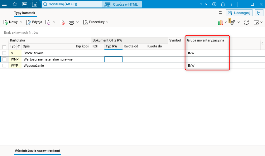Click the Nowy button
This screenshot has width=265, height=156.
coord(11,22)
